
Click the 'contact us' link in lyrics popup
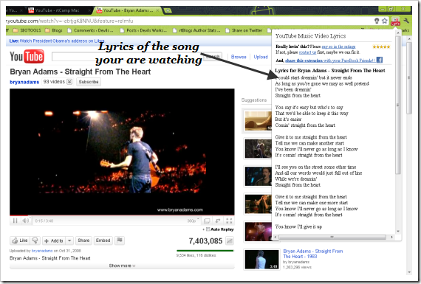(x=307, y=52)
